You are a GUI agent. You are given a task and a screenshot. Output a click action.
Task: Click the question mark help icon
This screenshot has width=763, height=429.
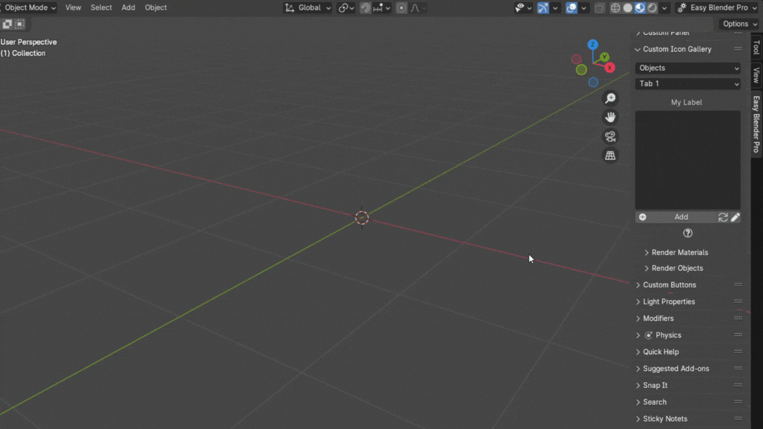[x=687, y=233]
